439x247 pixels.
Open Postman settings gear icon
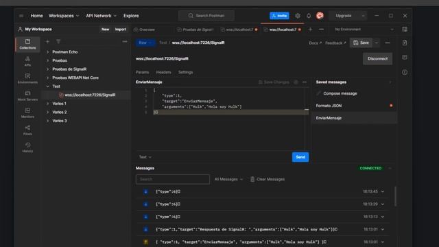click(298, 16)
